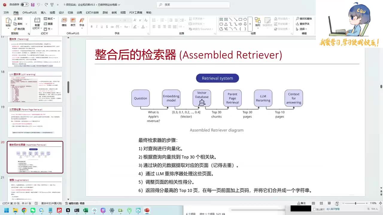Select the Triangle shape in the gallery

click(x=226, y=24)
